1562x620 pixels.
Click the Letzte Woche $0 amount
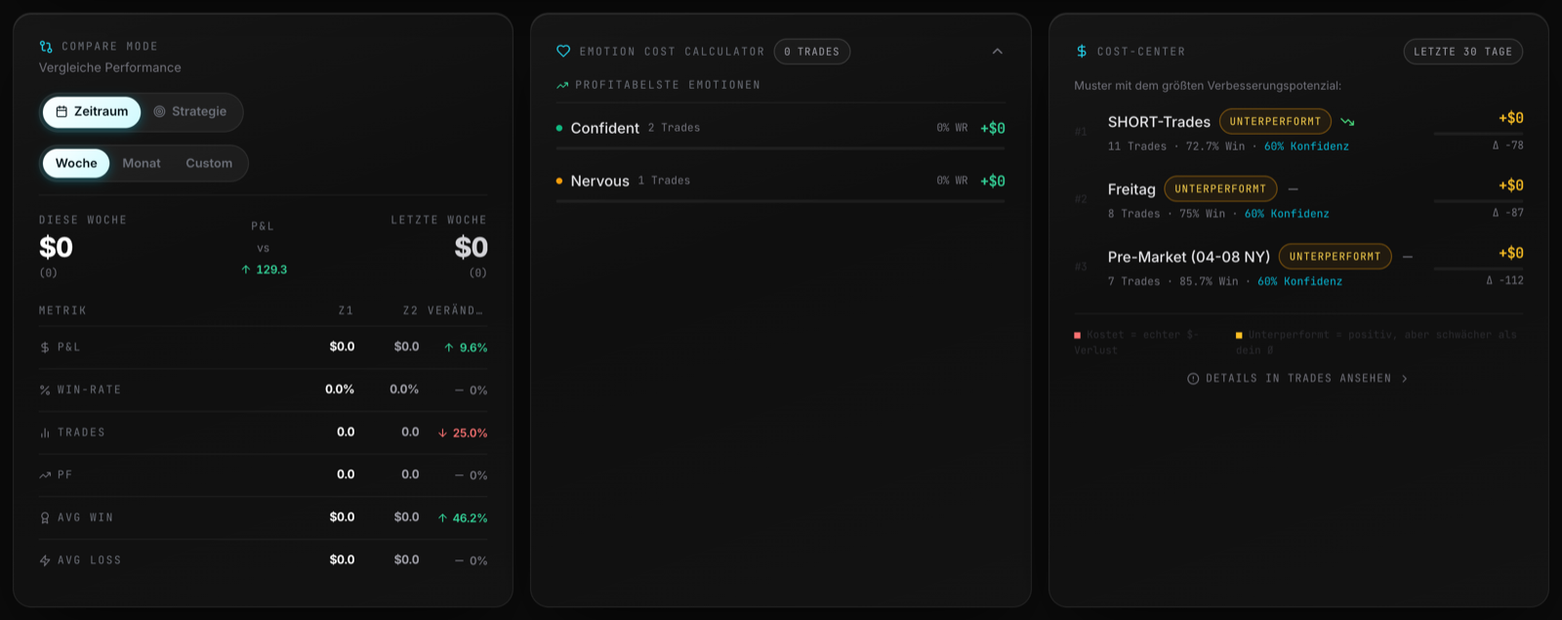[x=471, y=248]
